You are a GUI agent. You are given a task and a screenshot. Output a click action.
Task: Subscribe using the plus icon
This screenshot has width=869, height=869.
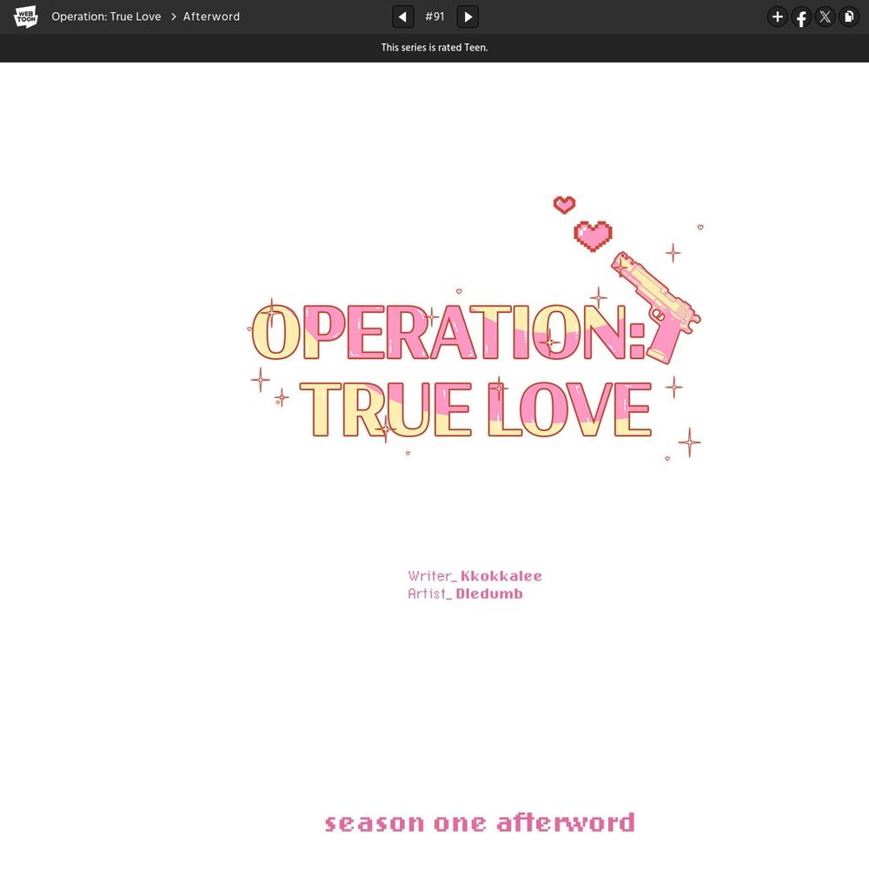[x=777, y=17]
